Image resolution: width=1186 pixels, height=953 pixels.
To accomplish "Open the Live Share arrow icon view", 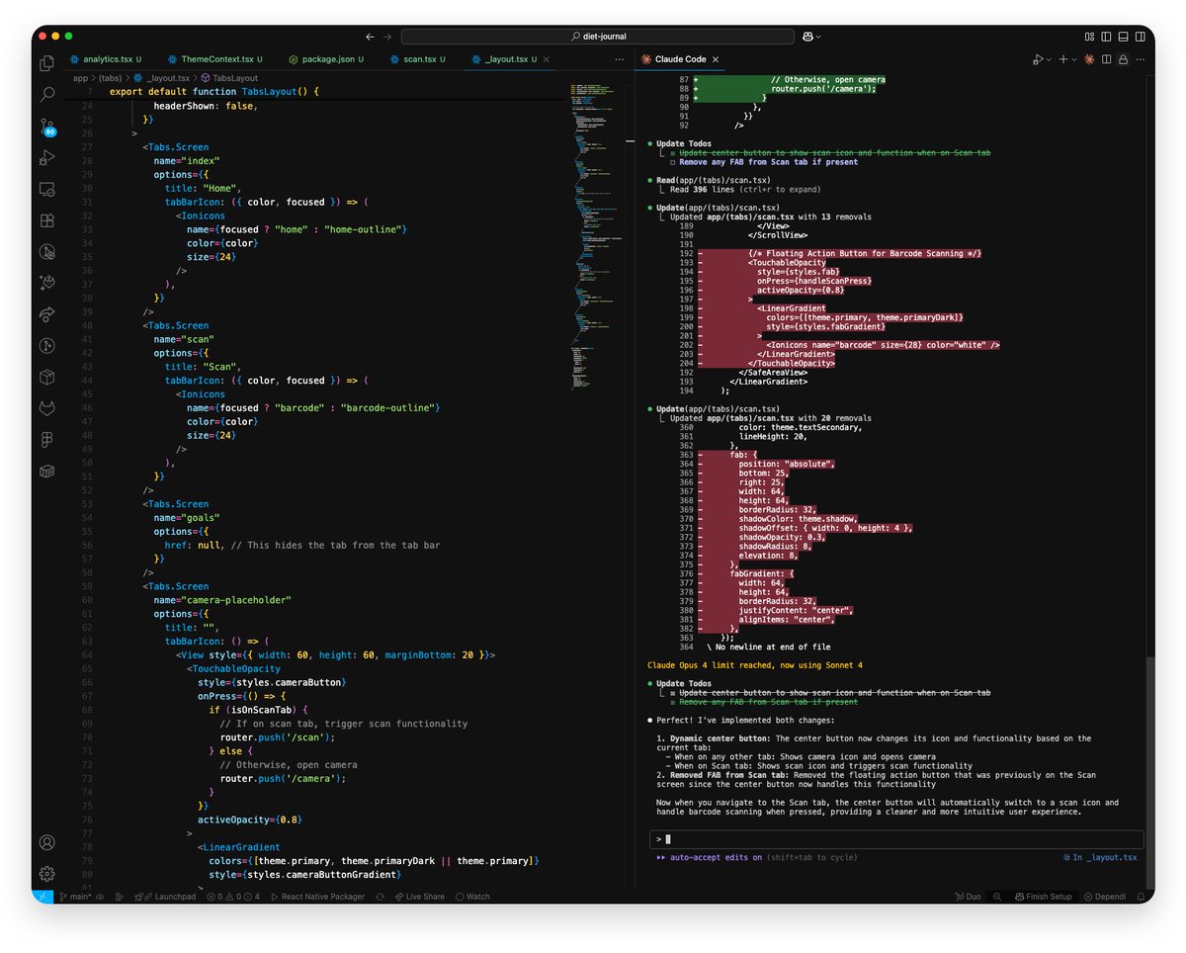I will (46, 314).
